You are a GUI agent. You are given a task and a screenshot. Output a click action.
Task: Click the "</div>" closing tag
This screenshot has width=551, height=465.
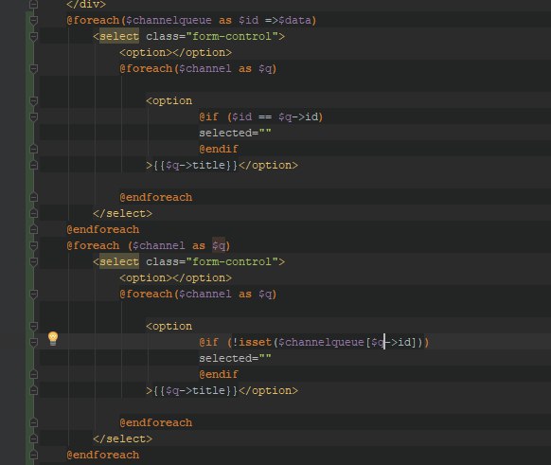tap(86, 4)
